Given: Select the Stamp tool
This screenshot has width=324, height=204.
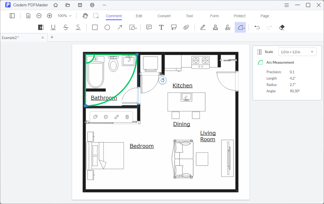Looking at the screenshot, I should pyautogui.click(x=215, y=27).
